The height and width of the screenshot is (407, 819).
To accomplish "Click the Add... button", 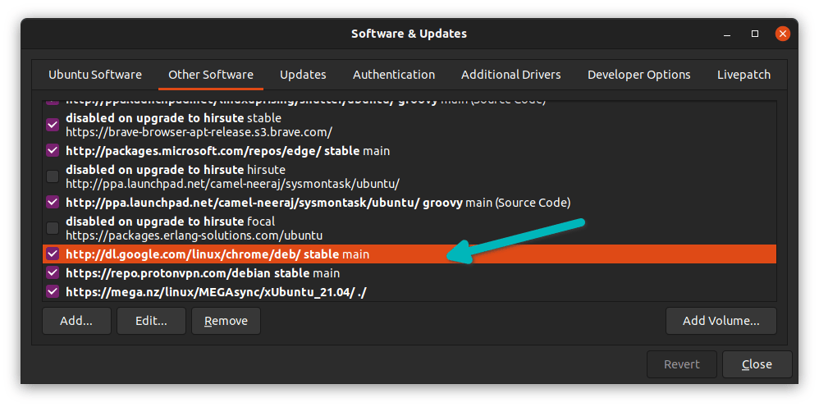I will tap(76, 321).
